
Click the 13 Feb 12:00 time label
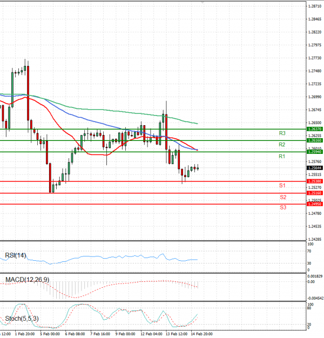(x=177, y=334)
